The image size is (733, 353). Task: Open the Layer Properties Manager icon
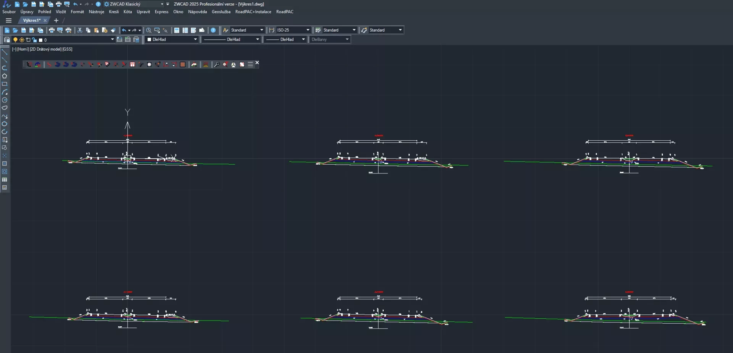[x=7, y=40]
